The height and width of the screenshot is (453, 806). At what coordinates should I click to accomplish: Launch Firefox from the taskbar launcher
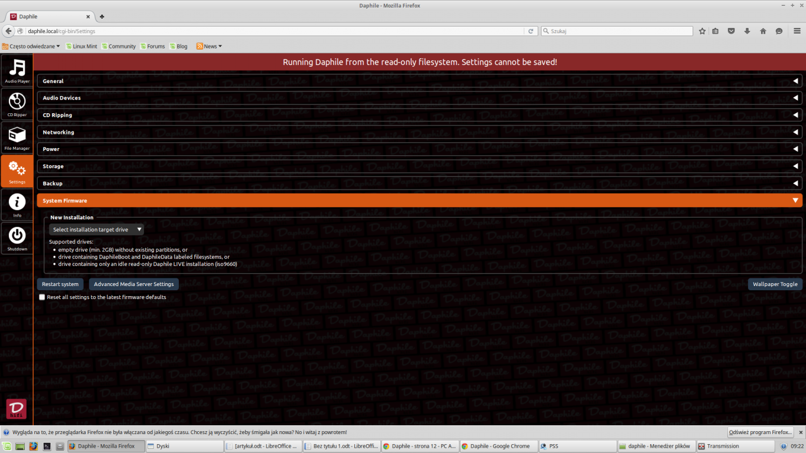33,447
